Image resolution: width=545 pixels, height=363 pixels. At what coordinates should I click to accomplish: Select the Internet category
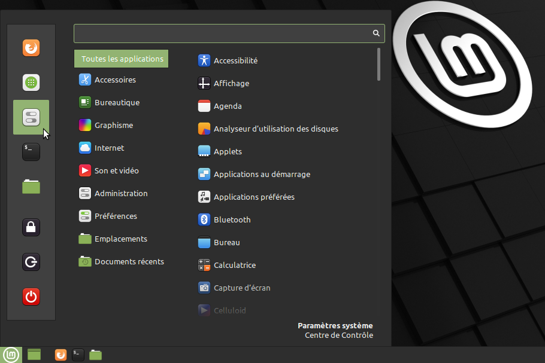pos(109,148)
